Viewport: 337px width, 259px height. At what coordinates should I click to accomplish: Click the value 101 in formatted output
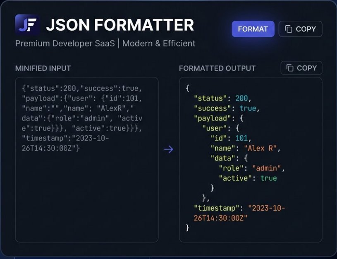tap(241, 138)
